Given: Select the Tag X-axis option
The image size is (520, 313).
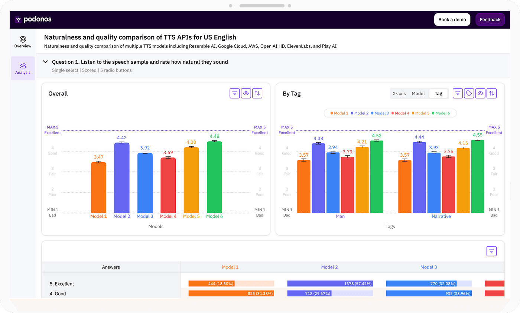Looking at the screenshot, I should 439,93.
